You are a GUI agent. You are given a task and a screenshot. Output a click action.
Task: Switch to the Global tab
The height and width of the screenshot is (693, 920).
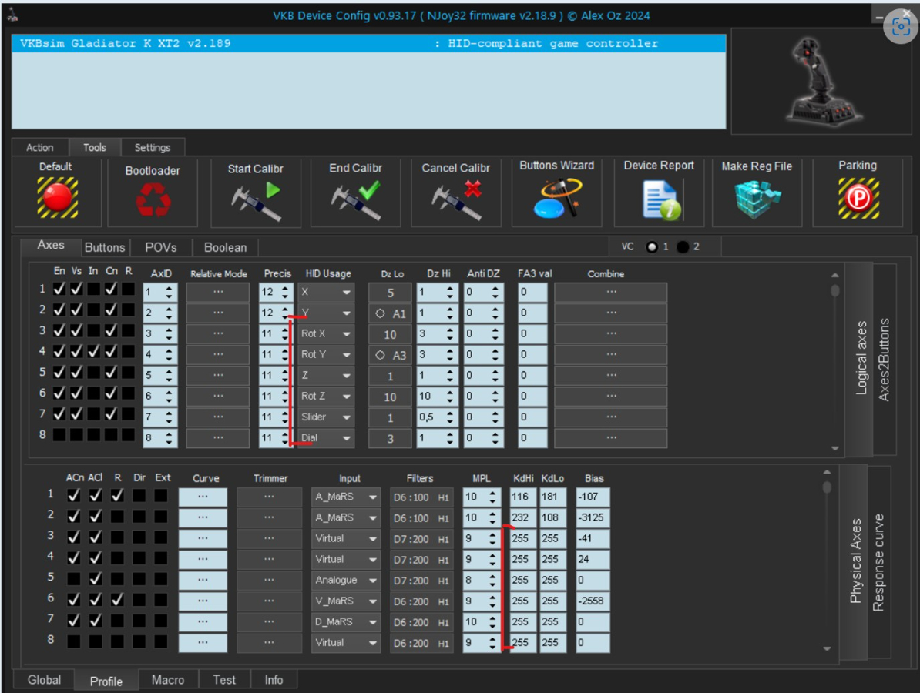coord(44,679)
